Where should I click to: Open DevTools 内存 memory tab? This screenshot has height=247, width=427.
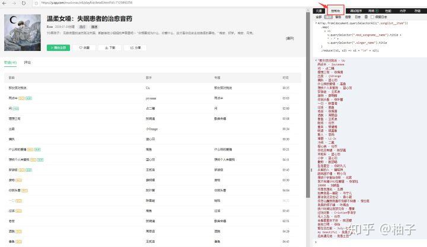pos(403,11)
